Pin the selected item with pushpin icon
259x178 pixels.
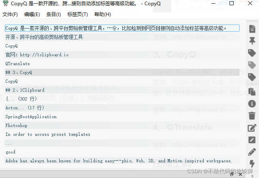click(x=252, y=41)
